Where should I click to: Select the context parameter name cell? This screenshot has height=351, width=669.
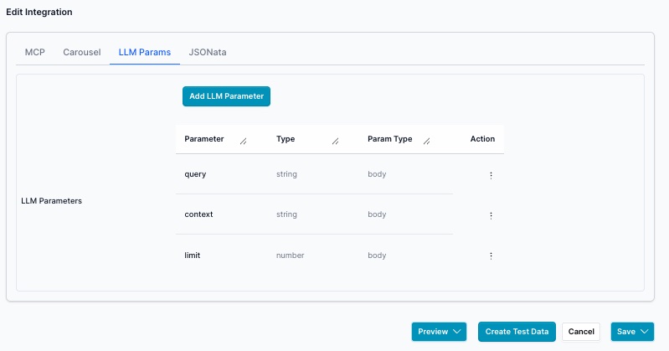198,214
